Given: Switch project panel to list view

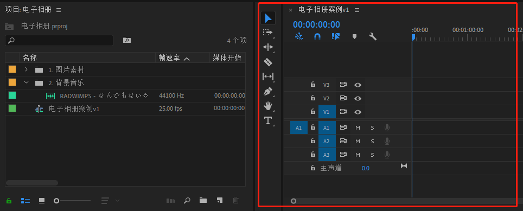Looking at the screenshot, I should 25,201.
